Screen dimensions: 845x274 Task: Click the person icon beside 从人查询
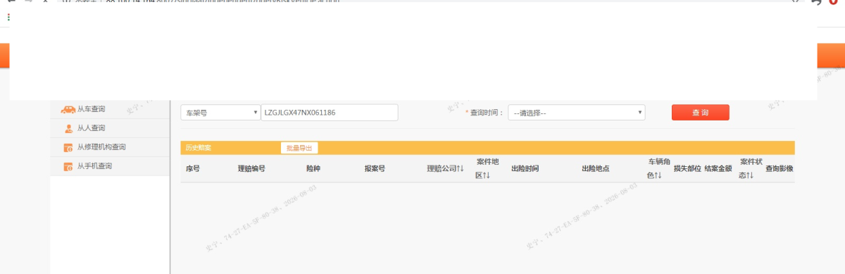[x=68, y=128]
